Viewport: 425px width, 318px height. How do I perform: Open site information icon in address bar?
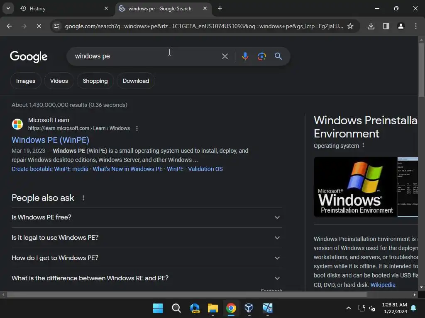coord(57,26)
